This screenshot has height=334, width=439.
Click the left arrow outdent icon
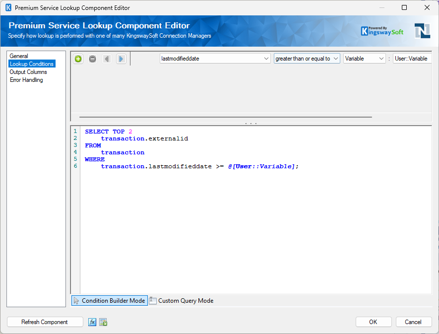107,59
